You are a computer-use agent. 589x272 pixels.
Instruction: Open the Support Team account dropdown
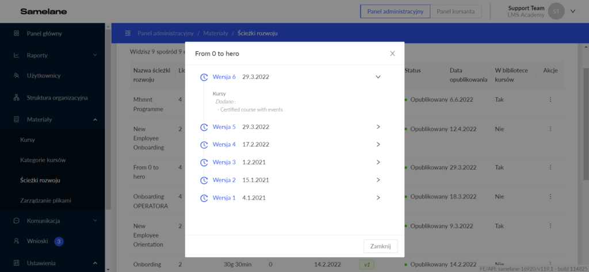point(572,11)
